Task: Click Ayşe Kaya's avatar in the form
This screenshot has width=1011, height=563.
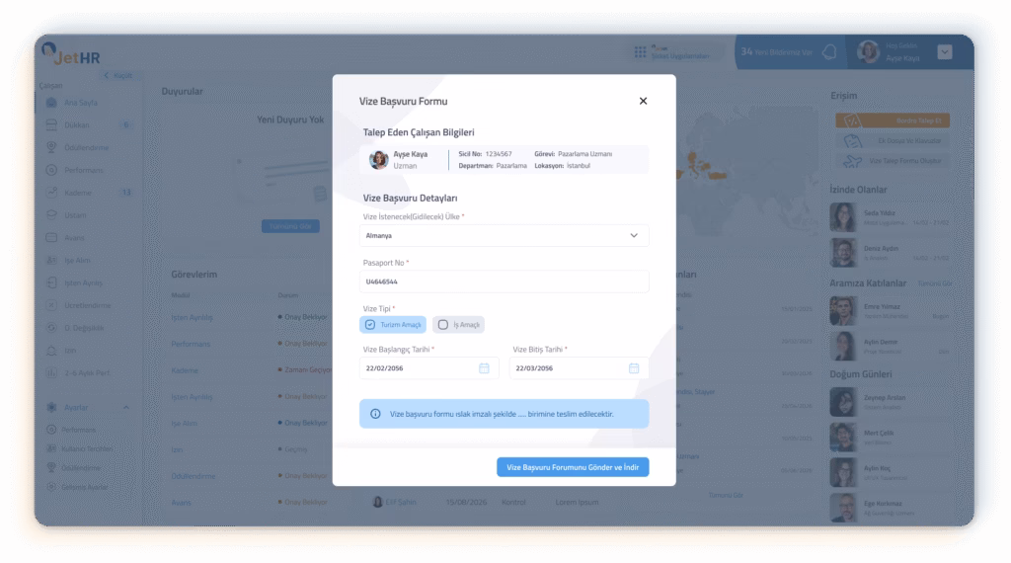Action: point(378,160)
